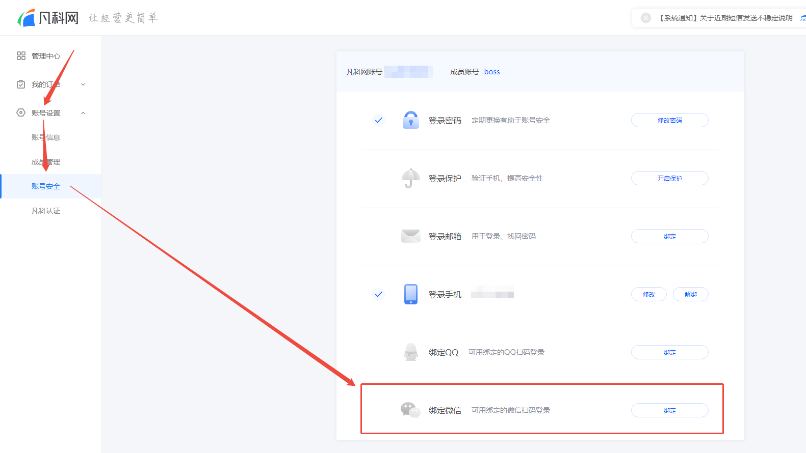Click the envelope icon for 登录邮箱

click(411, 236)
